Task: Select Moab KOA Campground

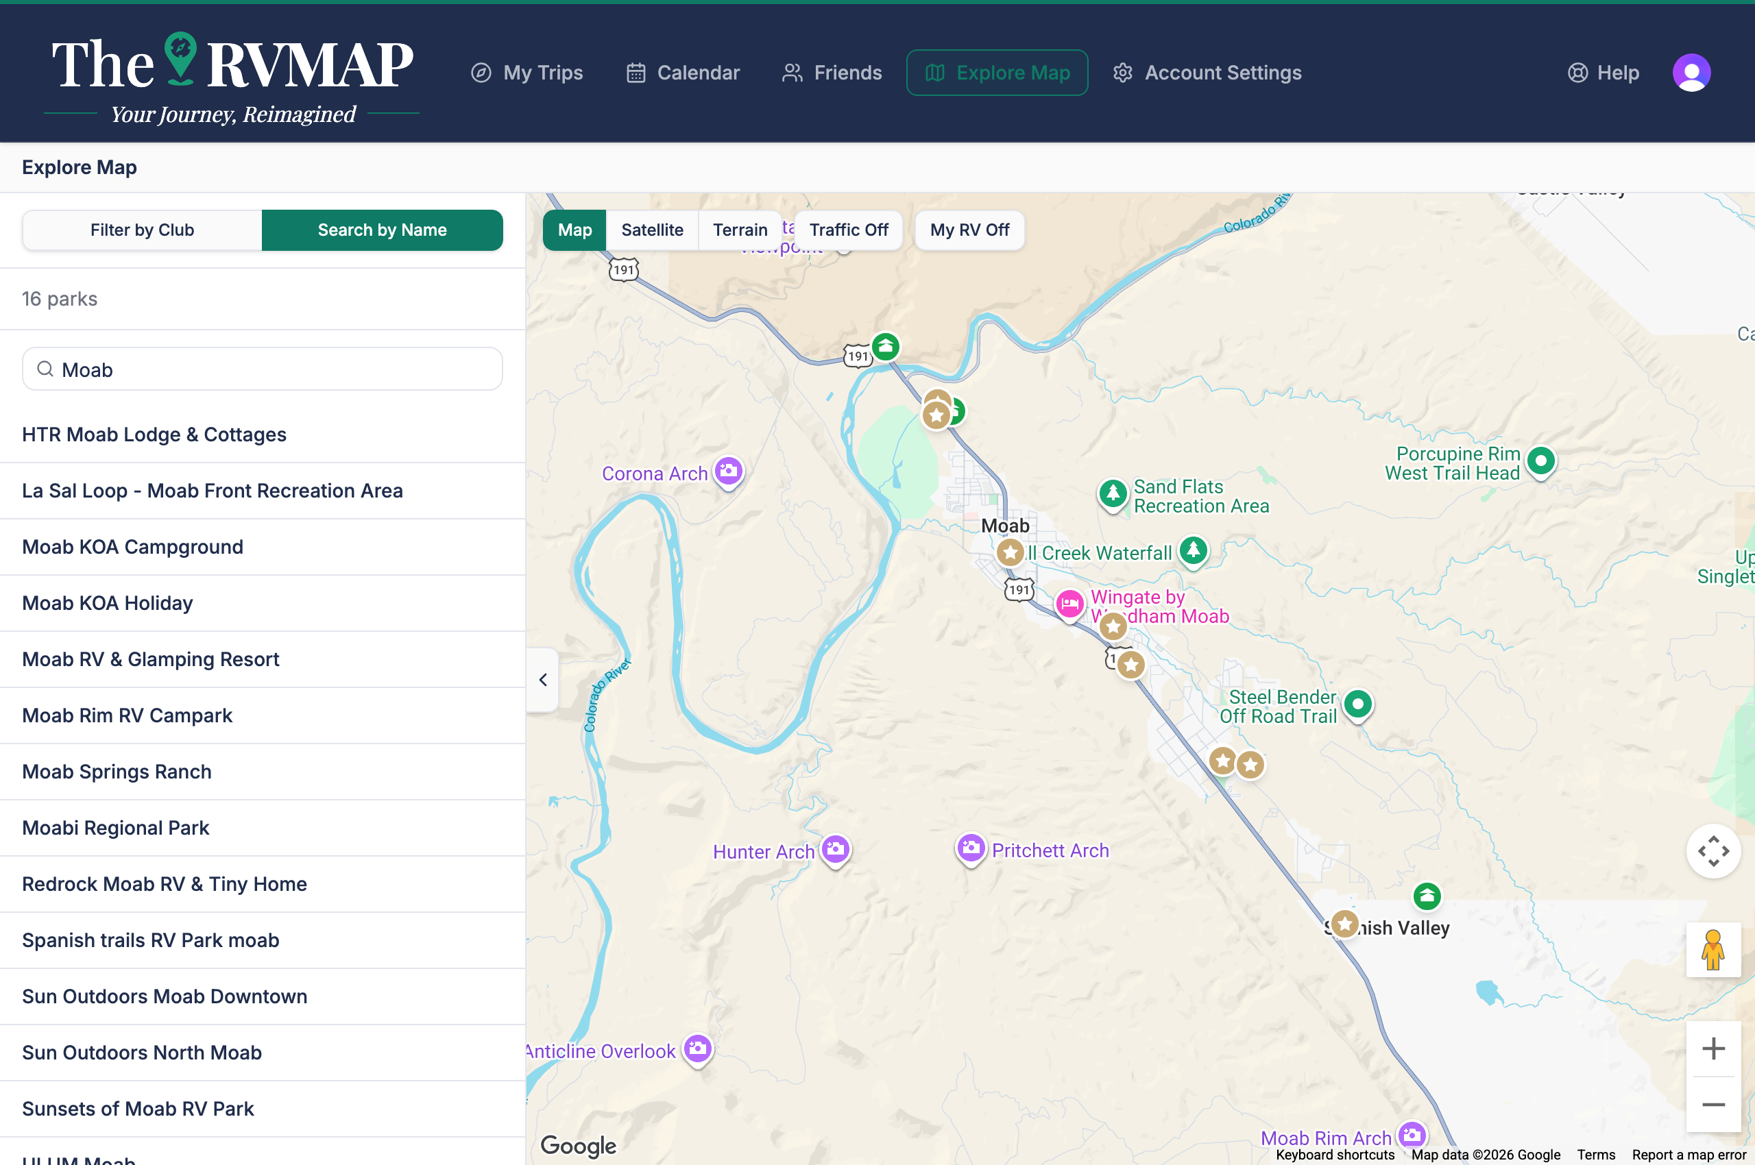Action: pyautogui.click(x=263, y=548)
